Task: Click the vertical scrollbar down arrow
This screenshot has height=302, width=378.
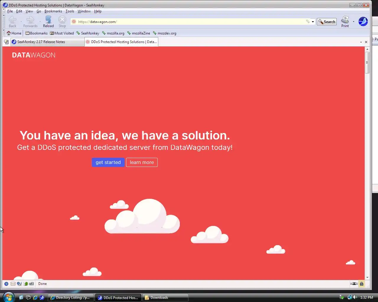Action: (x=367, y=277)
